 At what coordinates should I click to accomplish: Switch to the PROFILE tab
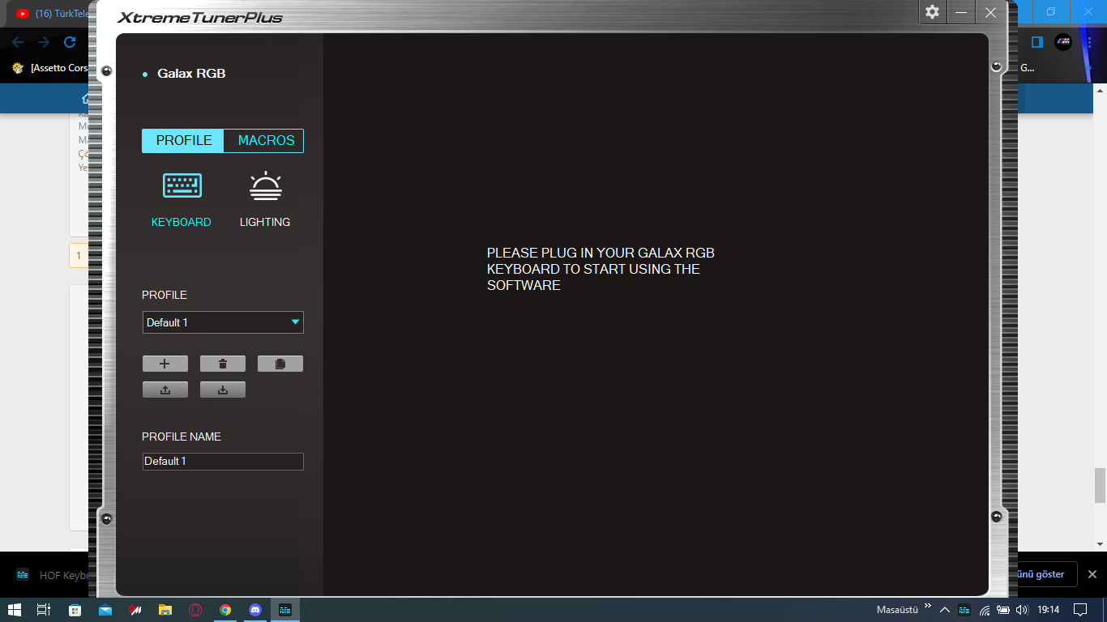[x=183, y=141]
